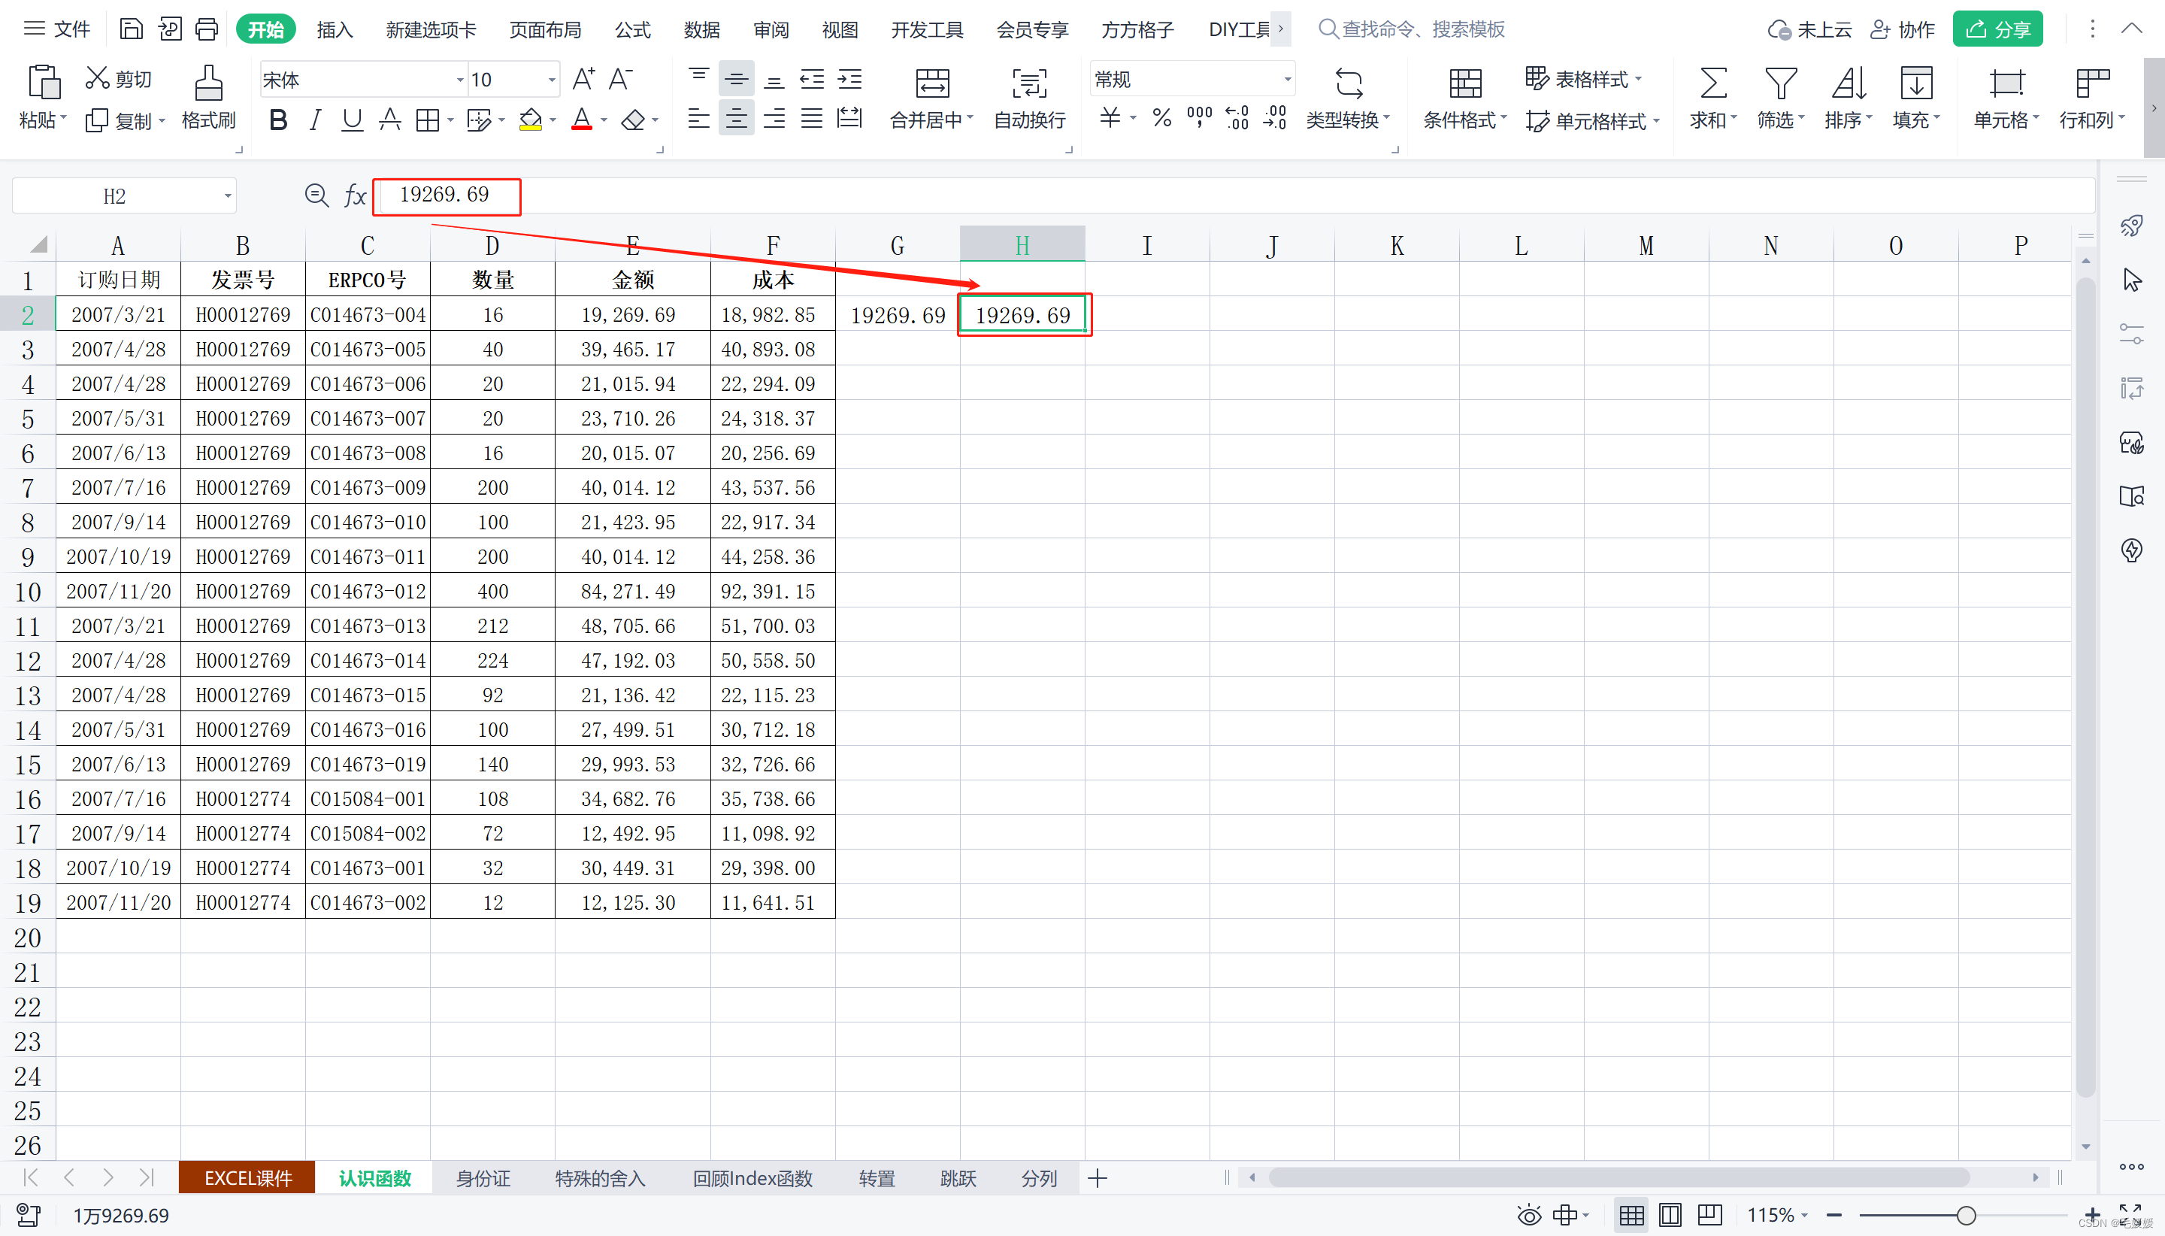Viewport: 2165px width, 1236px height.
Task: Click the zoom magnifier icon beside fx
Action: [x=316, y=196]
